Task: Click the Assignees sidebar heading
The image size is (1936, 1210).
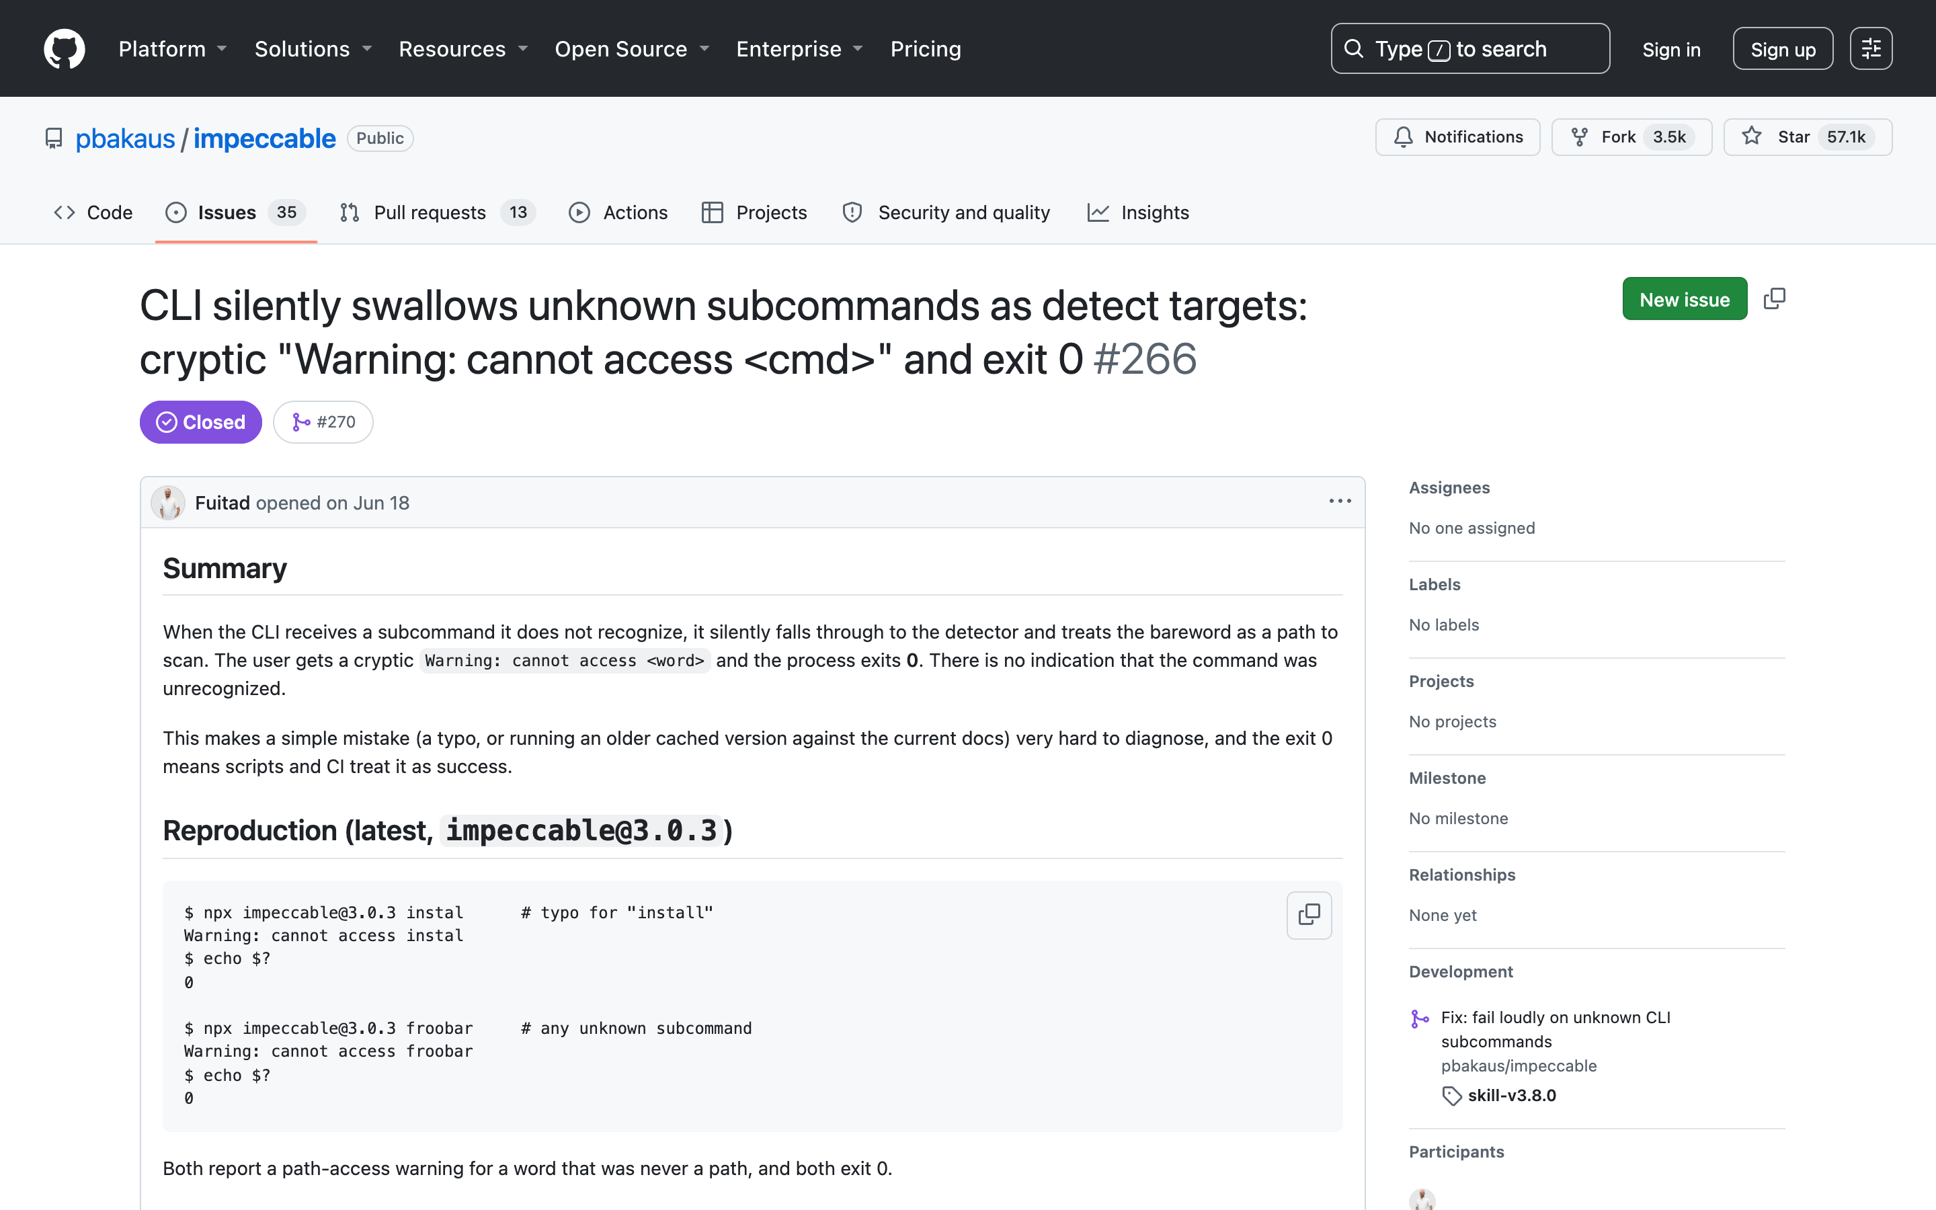Action: [x=1449, y=487]
